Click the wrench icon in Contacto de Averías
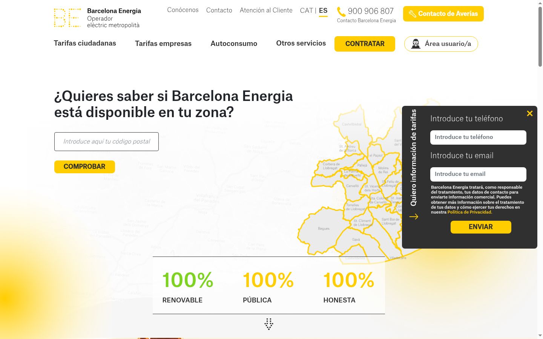The width and height of the screenshot is (543, 339). coord(412,14)
